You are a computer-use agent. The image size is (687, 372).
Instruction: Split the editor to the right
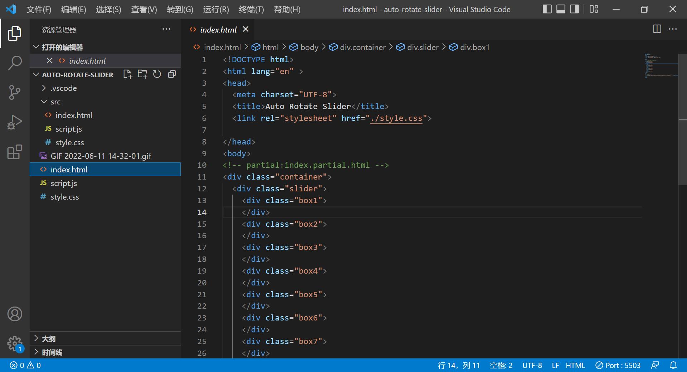click(657, 29)
